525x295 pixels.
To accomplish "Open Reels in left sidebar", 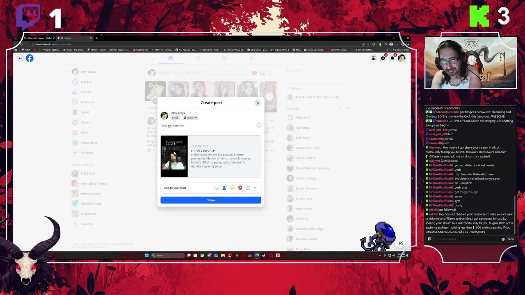I will pos(80,132).
